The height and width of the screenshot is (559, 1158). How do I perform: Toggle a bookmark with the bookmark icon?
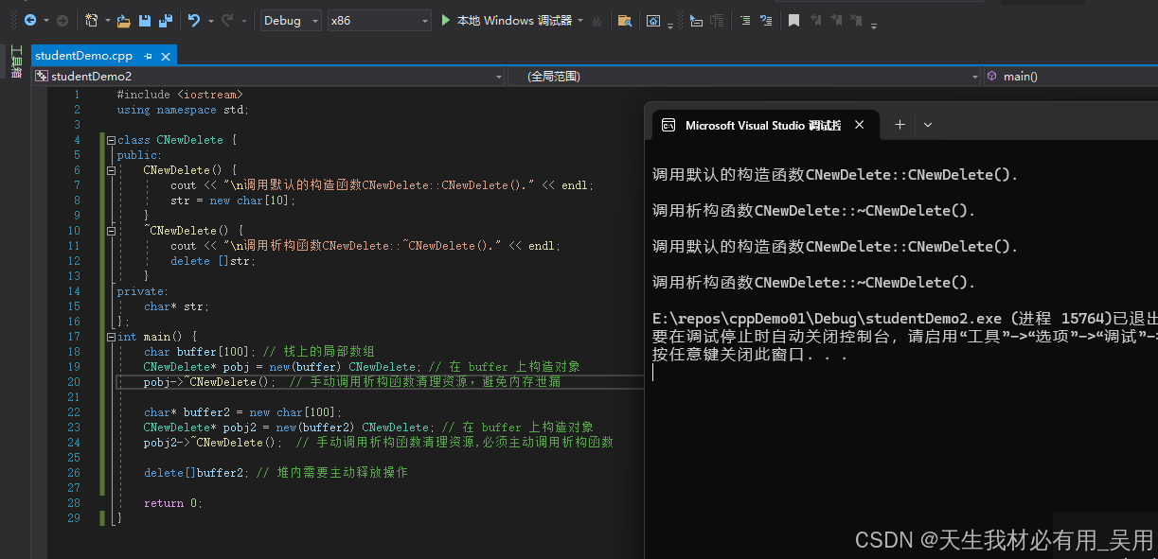coord(793,20)
